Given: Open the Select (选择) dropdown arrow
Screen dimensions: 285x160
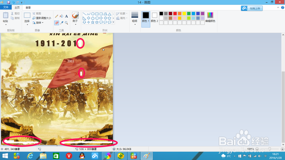Looking at the screenshot, I should (x=27, y=24).
